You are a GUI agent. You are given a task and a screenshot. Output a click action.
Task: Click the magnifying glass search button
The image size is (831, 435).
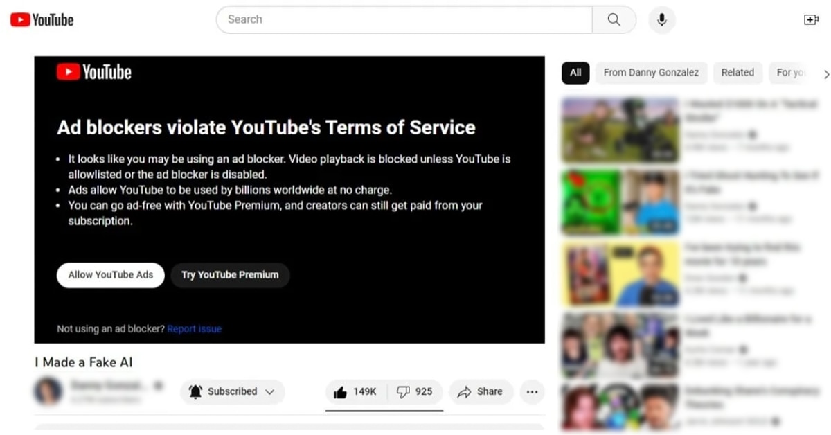[x=614, y=19]
